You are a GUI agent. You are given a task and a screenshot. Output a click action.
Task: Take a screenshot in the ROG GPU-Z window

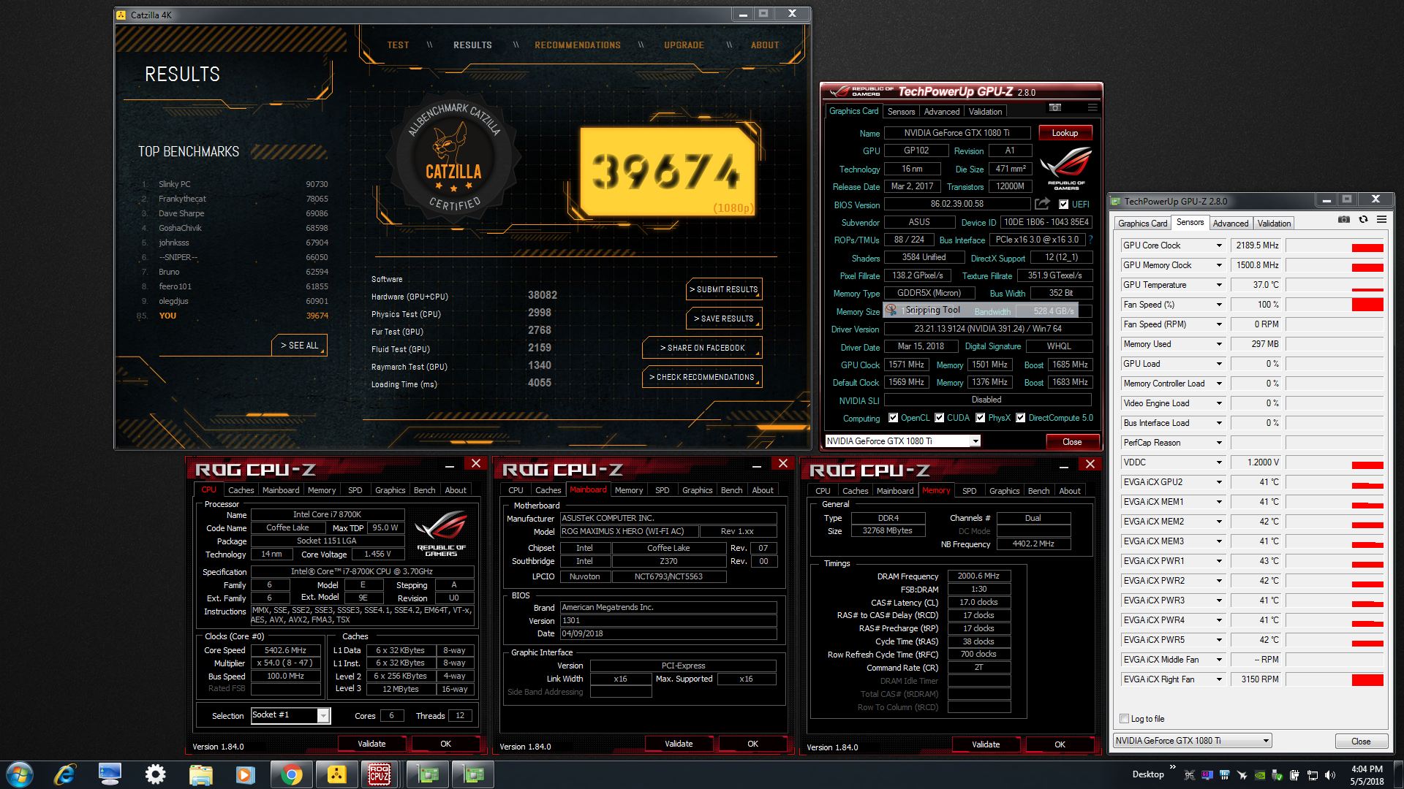1054,107
